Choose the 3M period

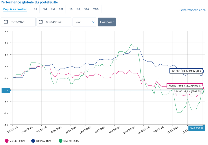click(x=53, y=9)
